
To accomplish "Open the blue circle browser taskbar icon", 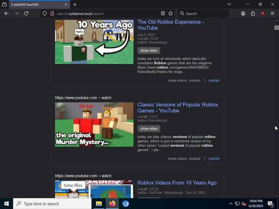I will point(125,204).
